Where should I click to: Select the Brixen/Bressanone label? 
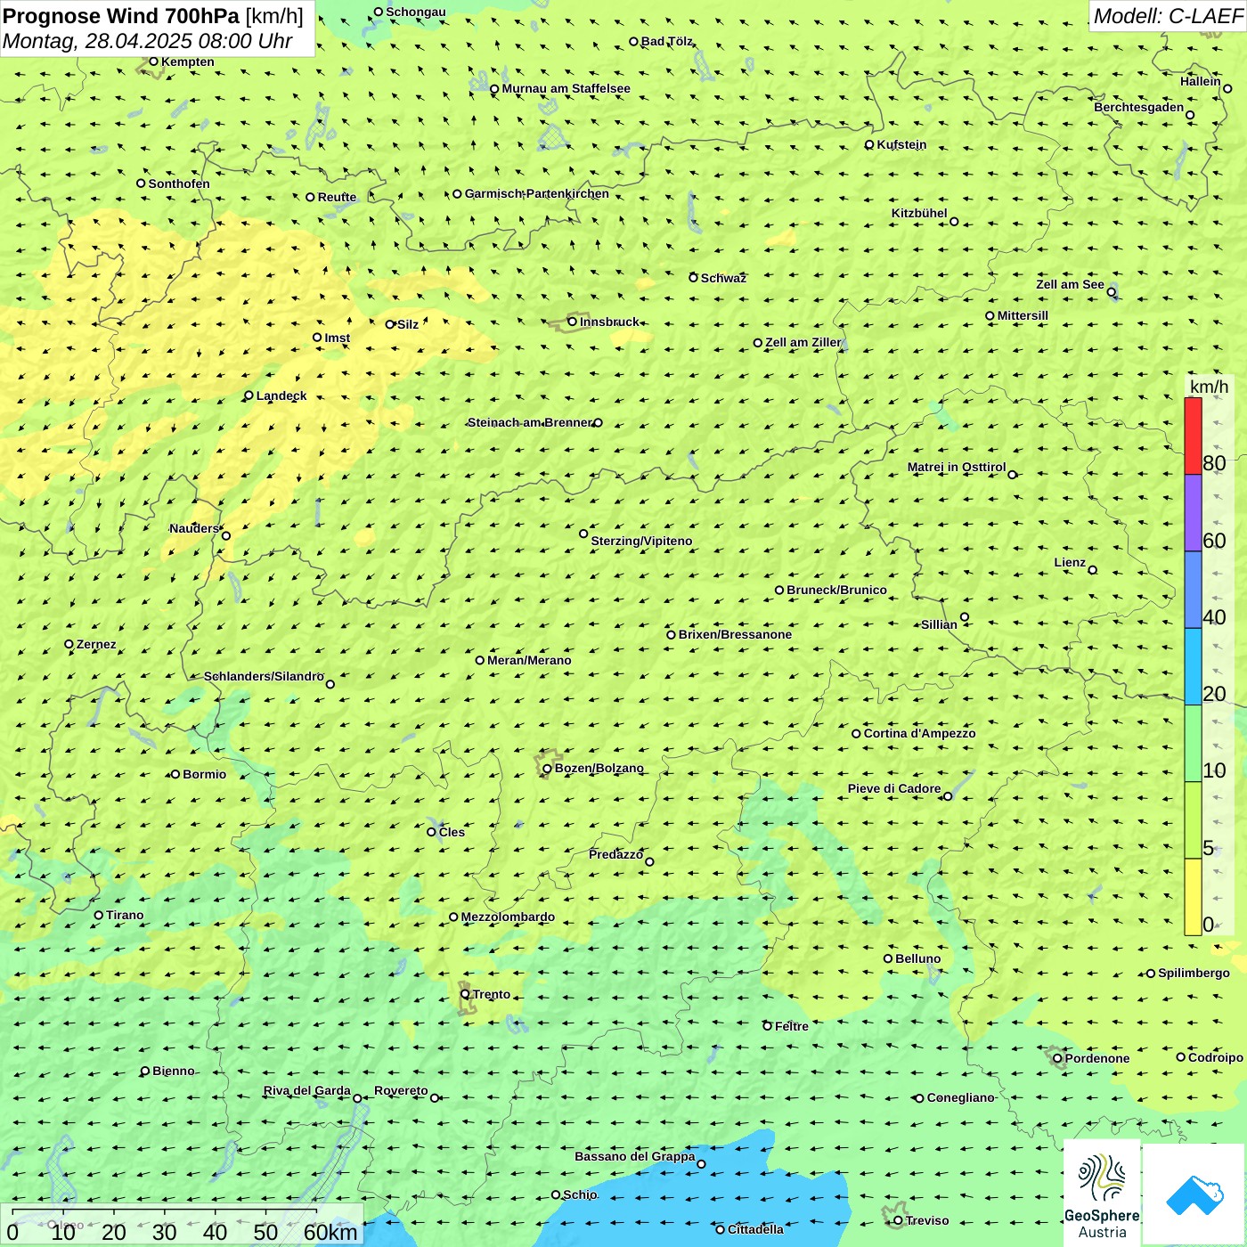735,634
